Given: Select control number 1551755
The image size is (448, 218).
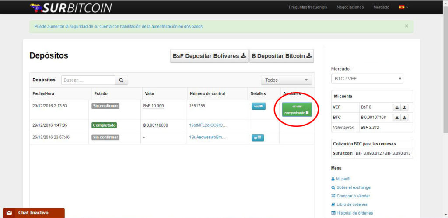Looking at the screenshot, I should pyautogui.click(x=197, y=106).
